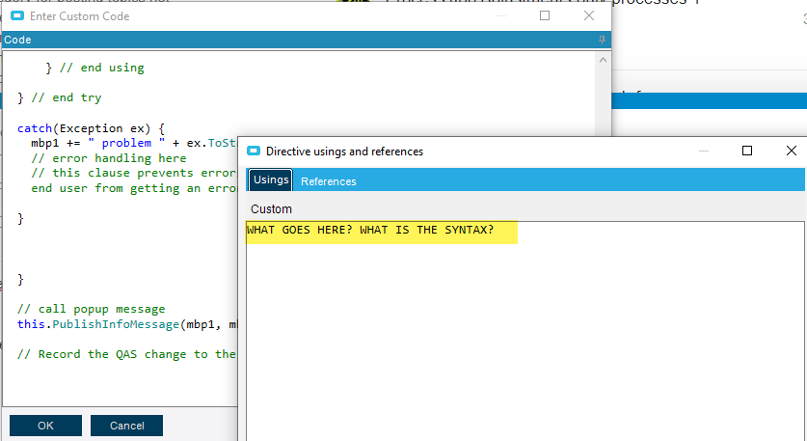
Task: Click the '} // end using' line
Action: (x=94, y=68)
